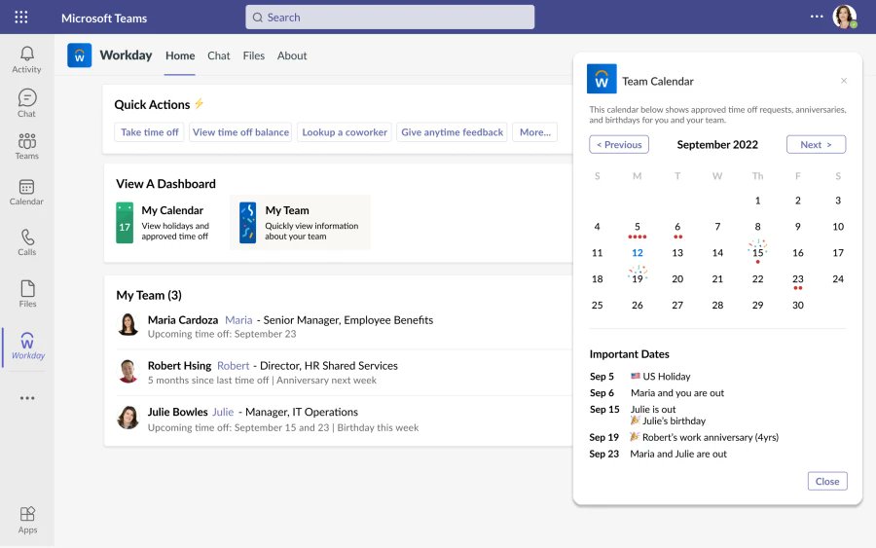The width and height of the screenshot is (876, 548).
Task: Select September 15 with birthday confetti
Action: pos(757,252)
